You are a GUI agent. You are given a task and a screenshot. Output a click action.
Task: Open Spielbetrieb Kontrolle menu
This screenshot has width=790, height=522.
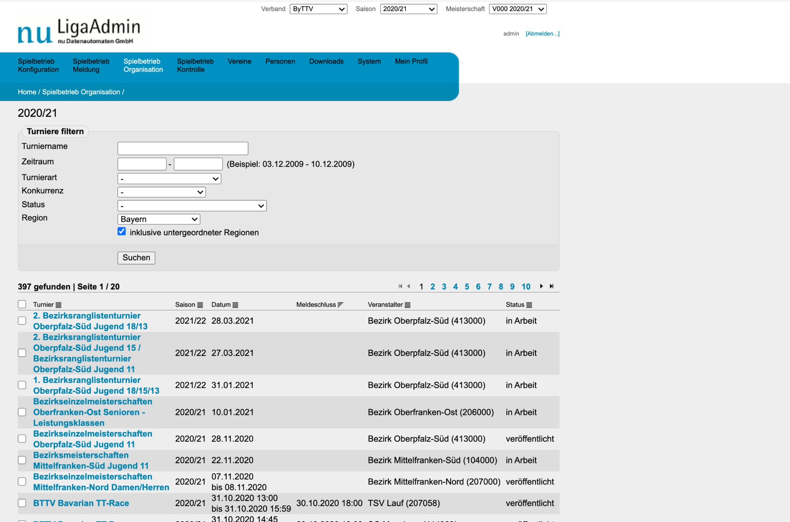(x=195, y=66)
